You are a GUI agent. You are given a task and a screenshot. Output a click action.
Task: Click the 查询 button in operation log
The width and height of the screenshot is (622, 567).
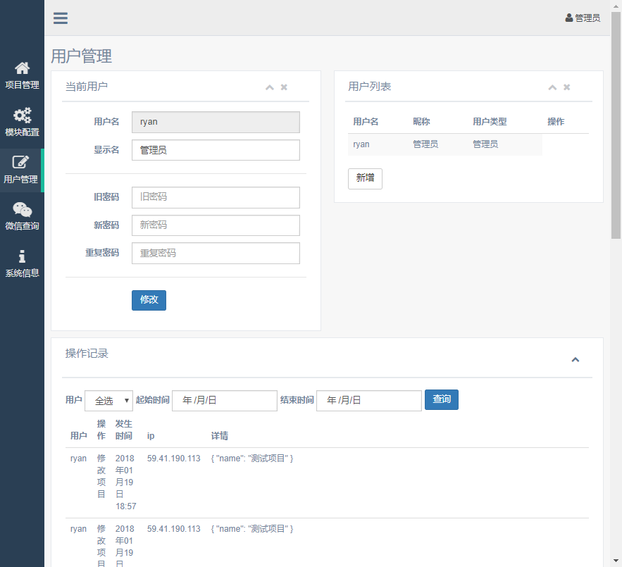click(441, 399)
